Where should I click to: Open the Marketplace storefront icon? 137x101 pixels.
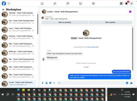81,4
